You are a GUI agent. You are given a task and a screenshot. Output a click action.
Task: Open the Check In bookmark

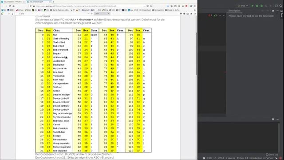pos(172,10)
